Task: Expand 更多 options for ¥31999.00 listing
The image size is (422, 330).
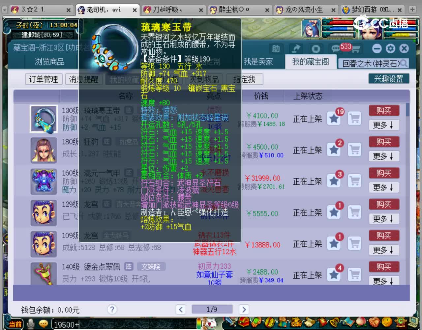Action: [x=384, y=187]
